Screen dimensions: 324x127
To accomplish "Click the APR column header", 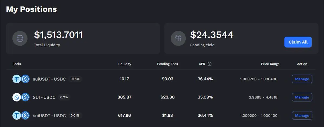I will [x=202, y=64].
